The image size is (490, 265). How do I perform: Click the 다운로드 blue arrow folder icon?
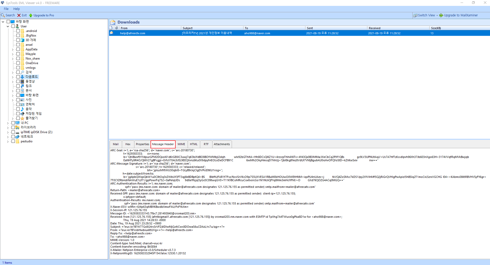[22, 77]
